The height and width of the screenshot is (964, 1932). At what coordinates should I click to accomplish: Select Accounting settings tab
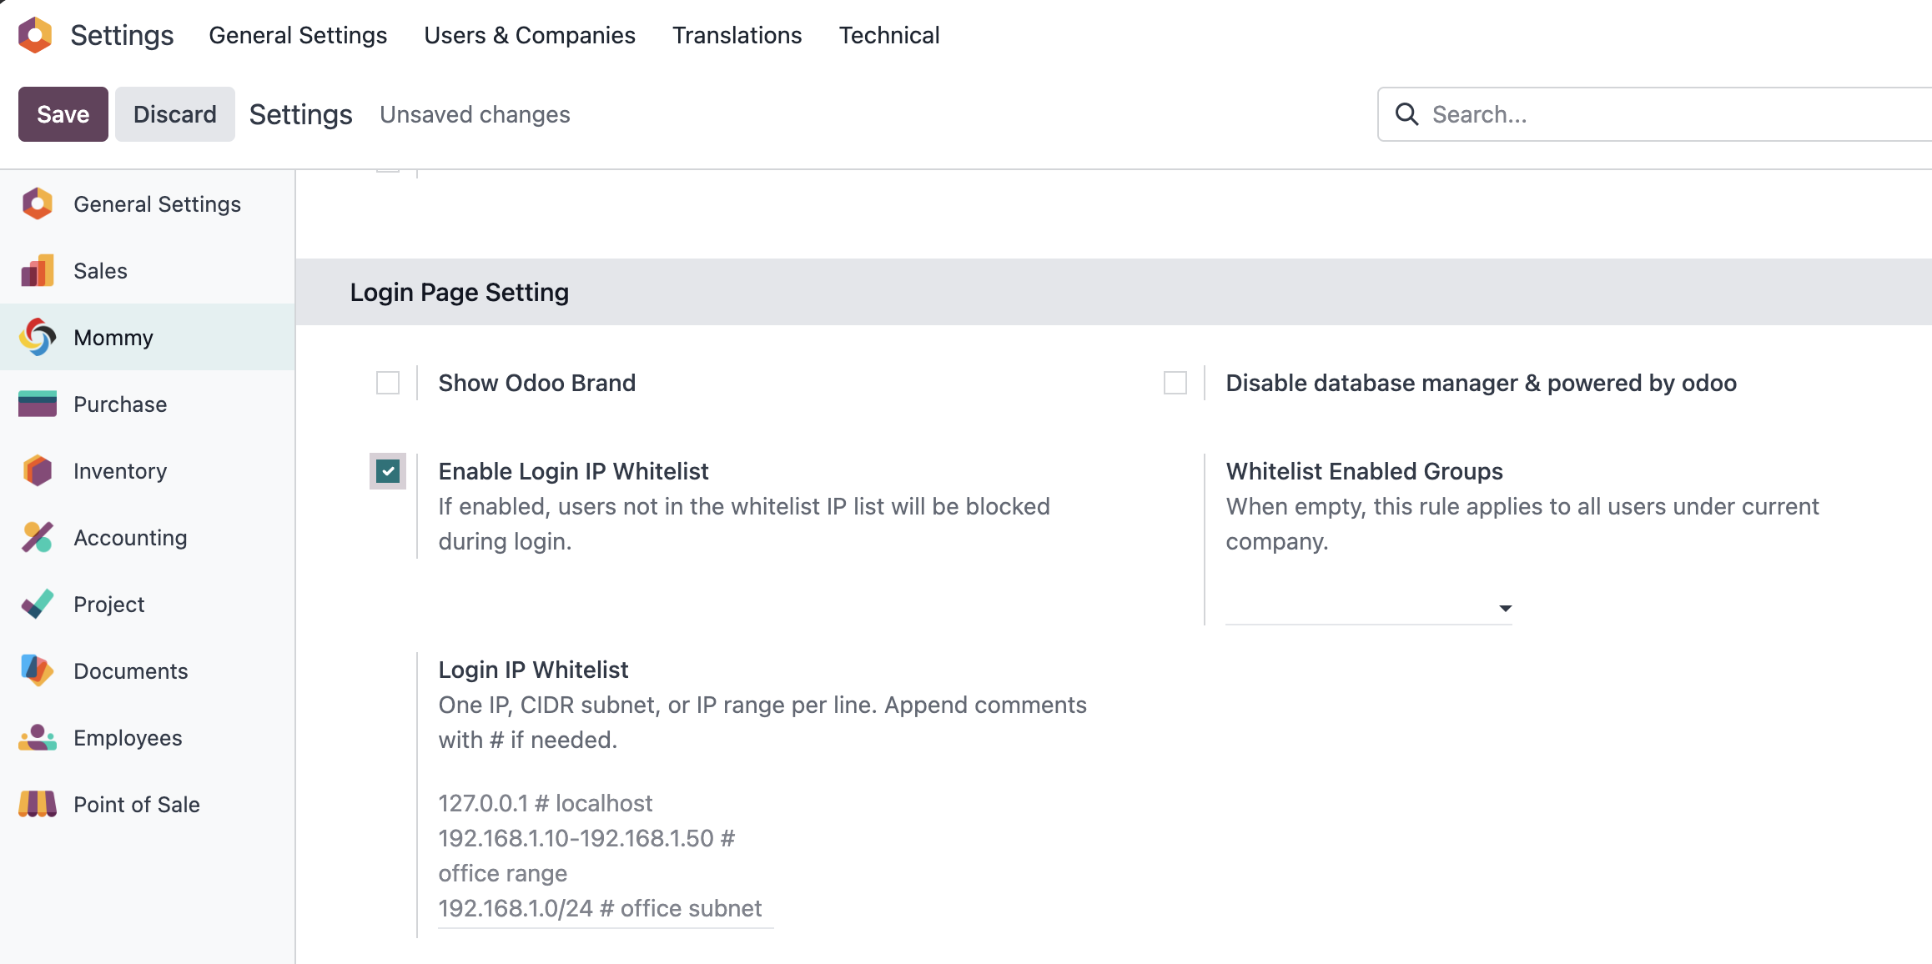coord(148,538)
